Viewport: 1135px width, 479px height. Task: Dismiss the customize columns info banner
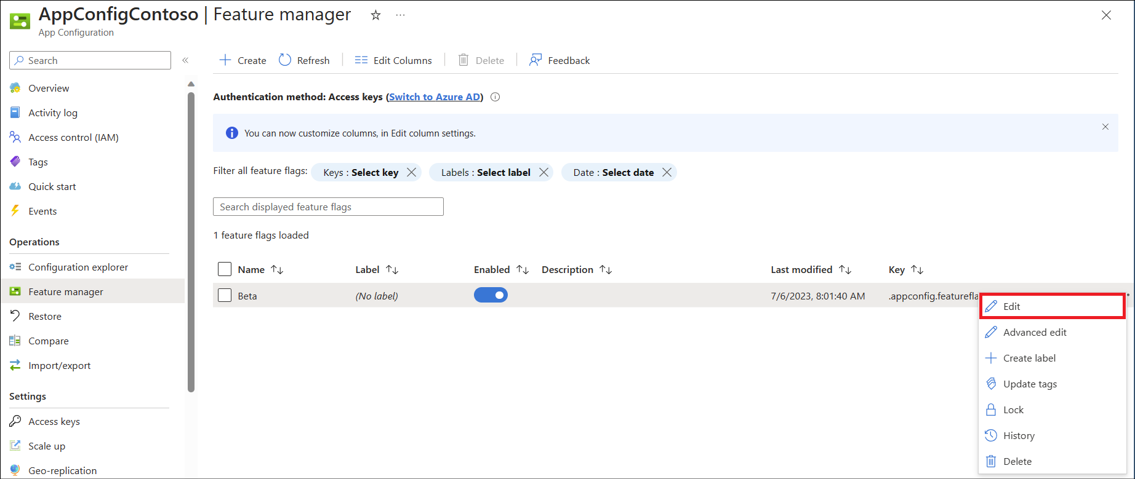tap(1105, 127)
